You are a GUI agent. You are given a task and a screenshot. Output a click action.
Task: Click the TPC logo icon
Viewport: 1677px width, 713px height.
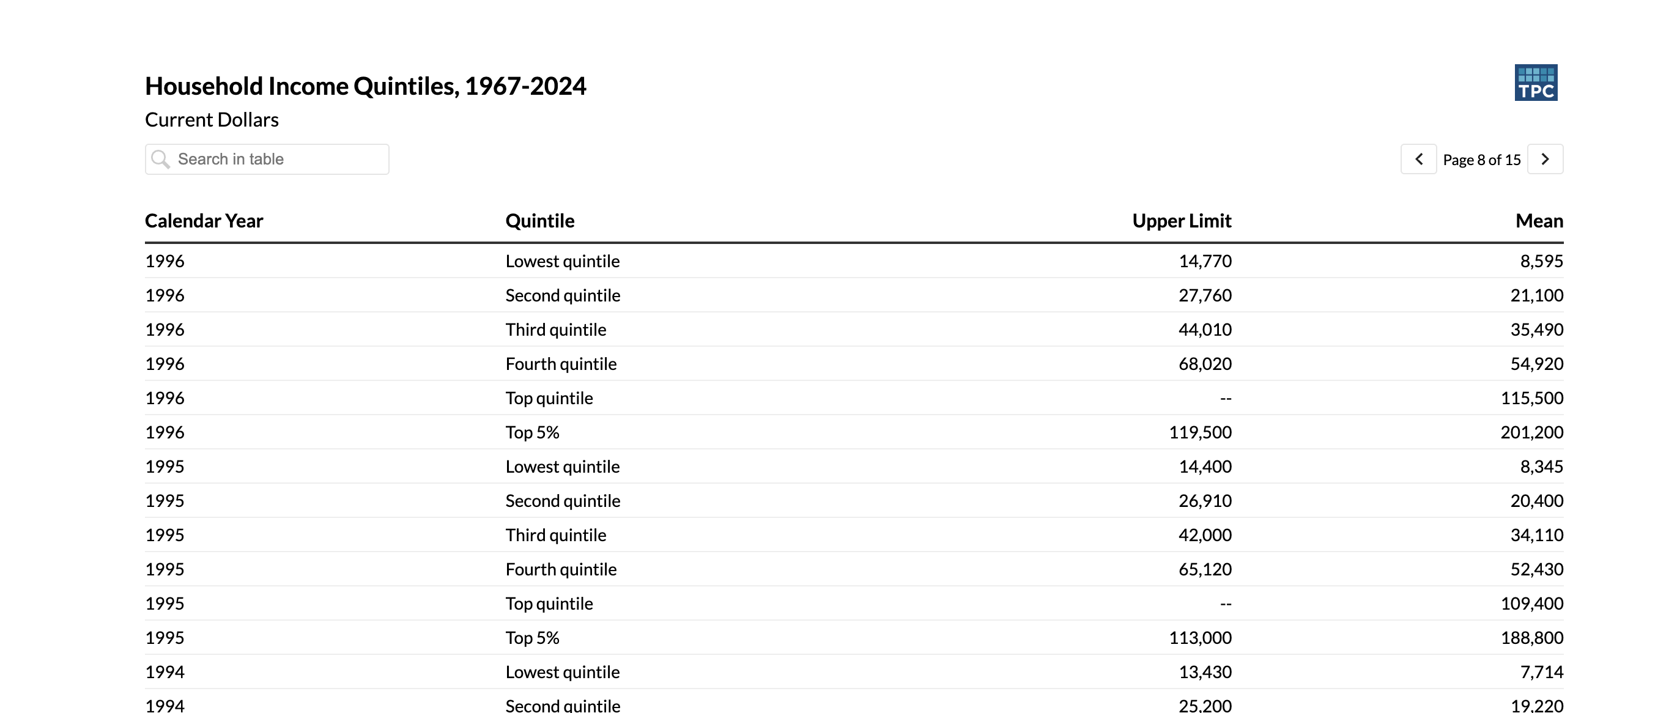(1536, 83)
